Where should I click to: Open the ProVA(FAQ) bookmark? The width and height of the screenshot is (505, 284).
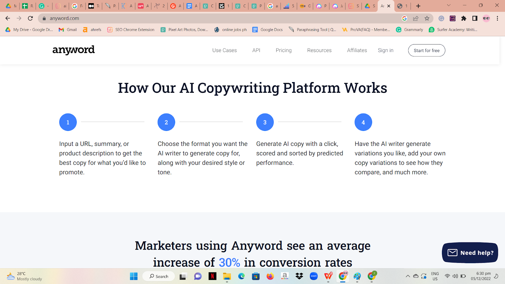[x=366, y=30]
